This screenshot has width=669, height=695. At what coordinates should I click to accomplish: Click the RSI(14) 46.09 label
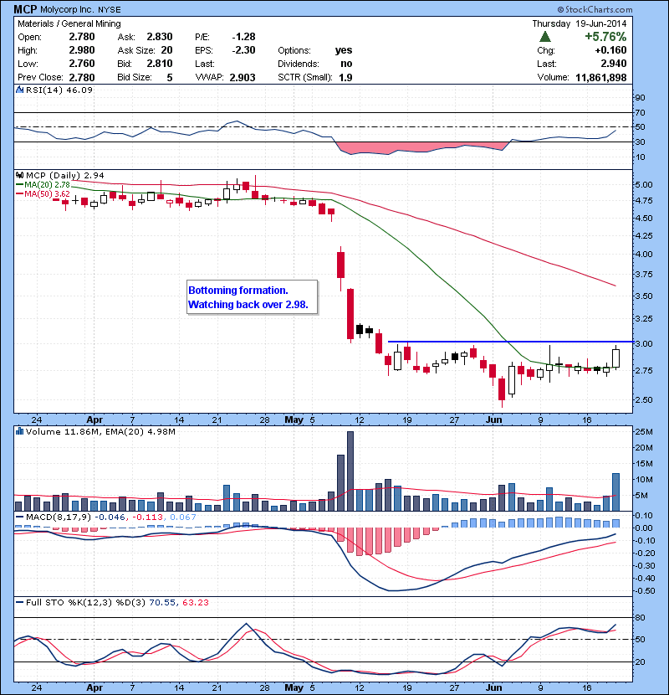coord(59,90)
